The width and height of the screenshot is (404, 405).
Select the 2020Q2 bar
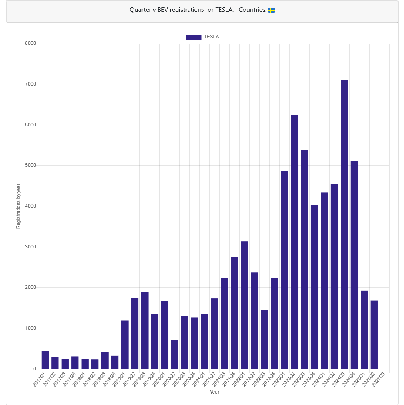175,354
